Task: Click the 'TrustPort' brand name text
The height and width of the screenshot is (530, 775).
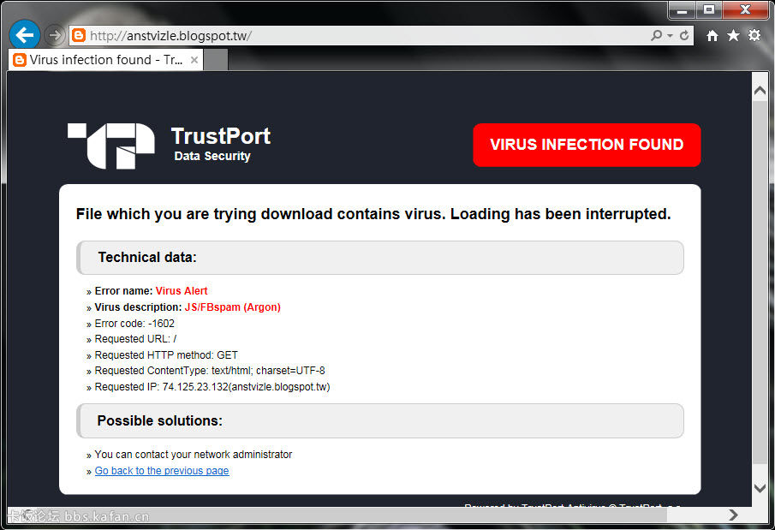Action: click(220, 136)
